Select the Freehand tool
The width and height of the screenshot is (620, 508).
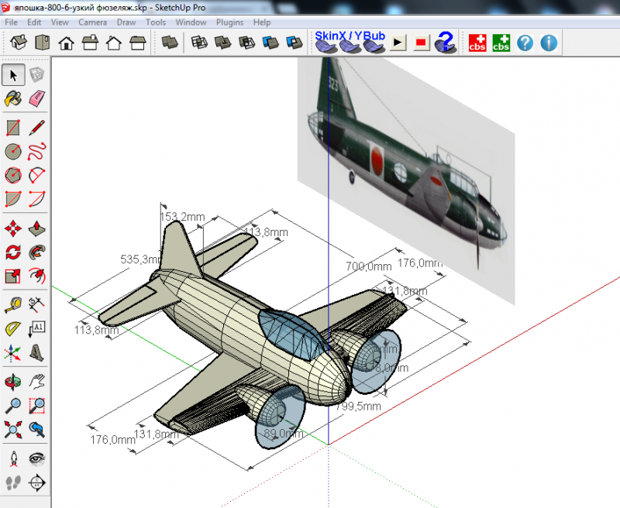coord(36,152)
